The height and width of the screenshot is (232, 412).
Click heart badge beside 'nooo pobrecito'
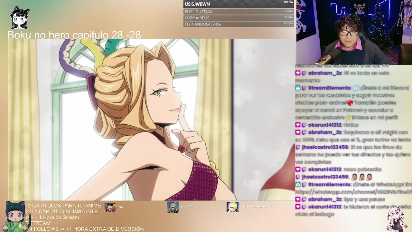coord(298,169)
